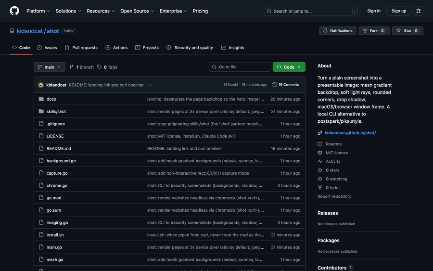Open kidandcat.github.io/shot/ website link
Image resolution: width=433 pixels, height=271 pixels.
(350, 133)
